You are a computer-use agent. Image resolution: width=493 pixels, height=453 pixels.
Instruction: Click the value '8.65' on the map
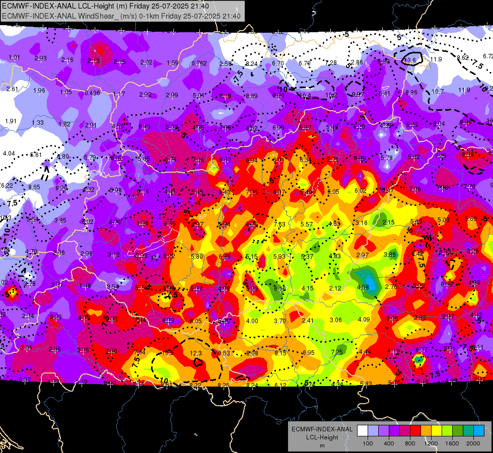(34, 187)
